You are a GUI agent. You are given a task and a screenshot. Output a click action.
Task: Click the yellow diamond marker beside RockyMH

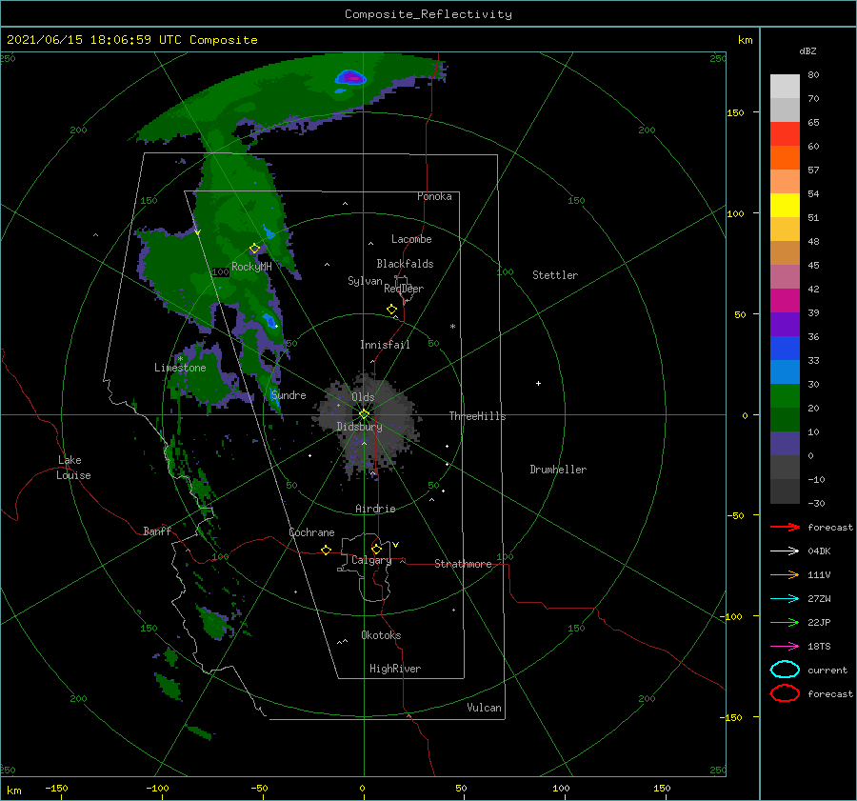point(254,249)
